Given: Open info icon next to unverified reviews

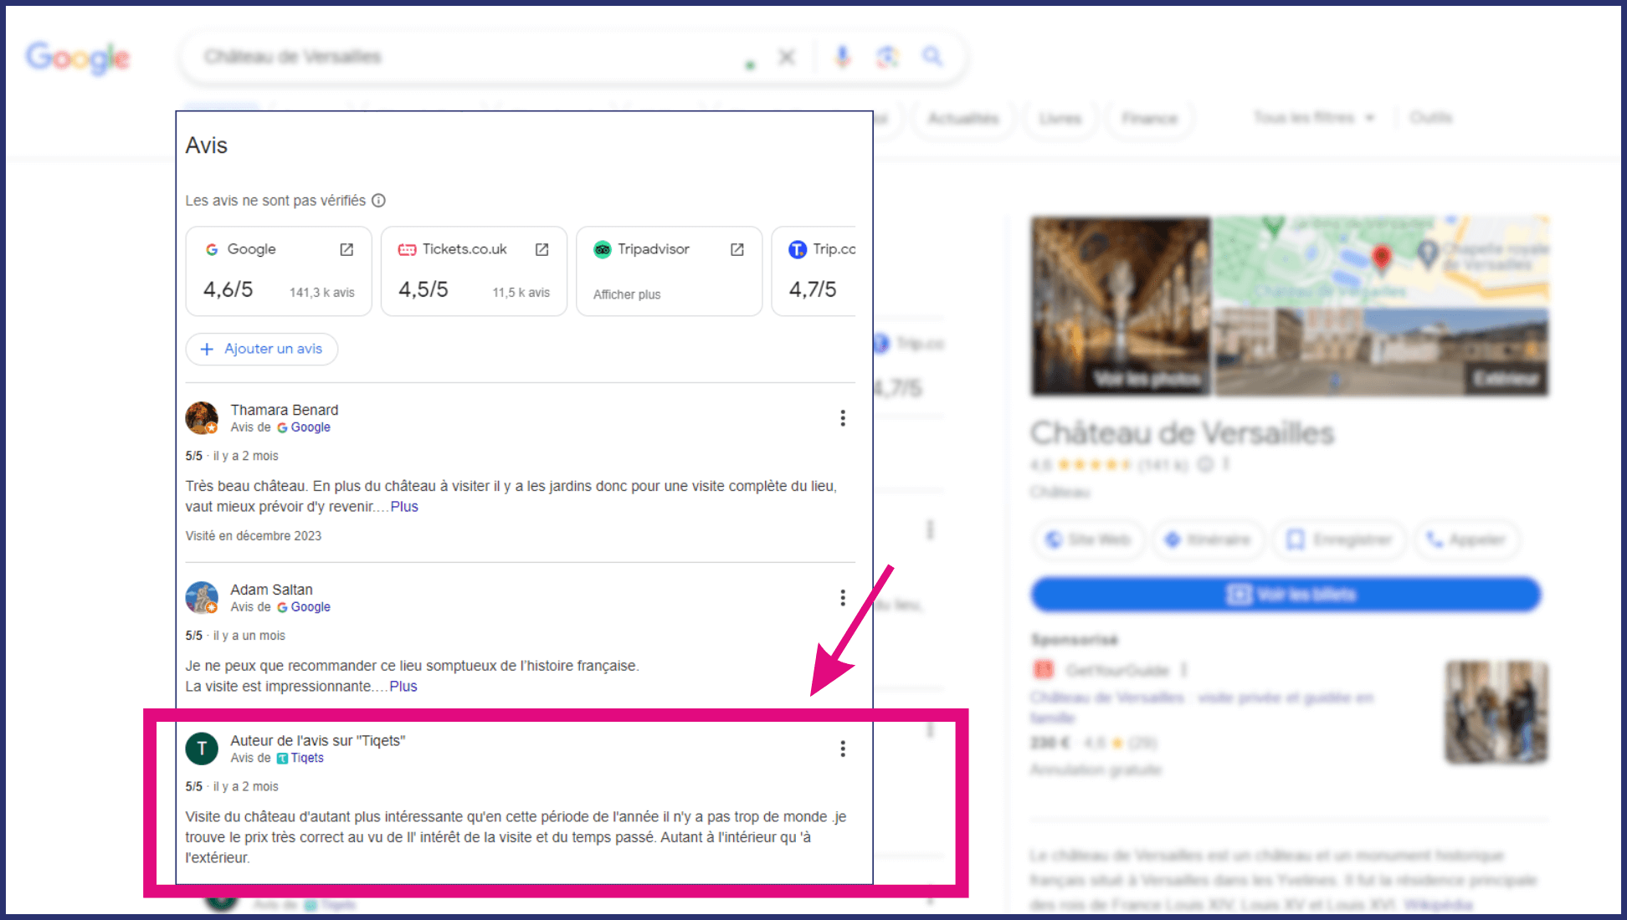Looking at the screenshot, I should pos(378,201).
